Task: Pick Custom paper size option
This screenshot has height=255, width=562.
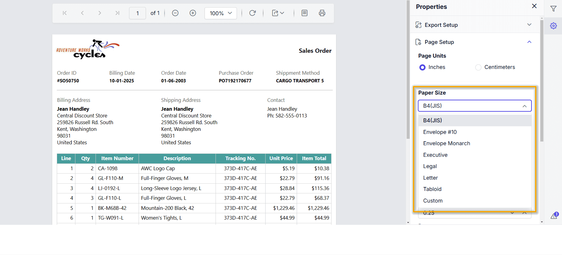Action: pos(432,201)
